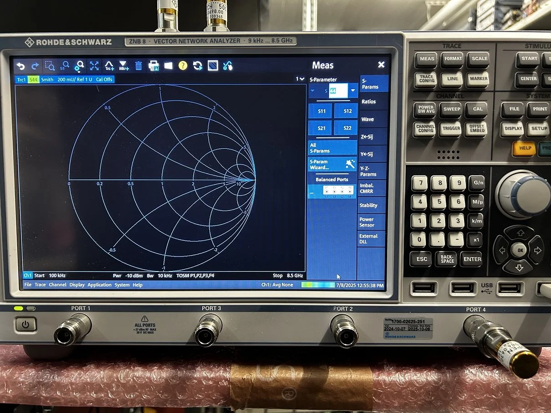Open the Y←Sij tab
The height and width of the screenshot is (413, 551).
(372, 154)
